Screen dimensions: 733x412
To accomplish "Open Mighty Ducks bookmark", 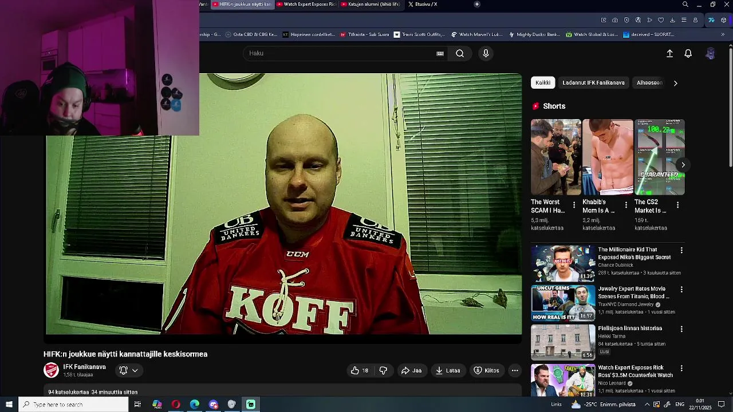I will click(534, 34).
